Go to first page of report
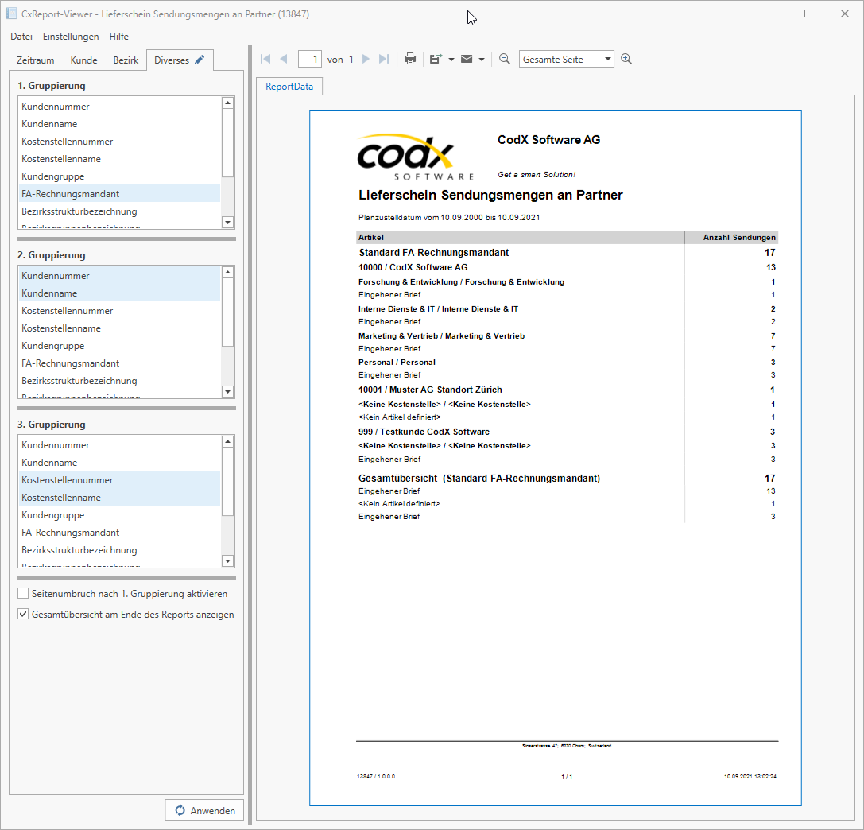This screenshot has height=830, width=864. click(265, 59)
